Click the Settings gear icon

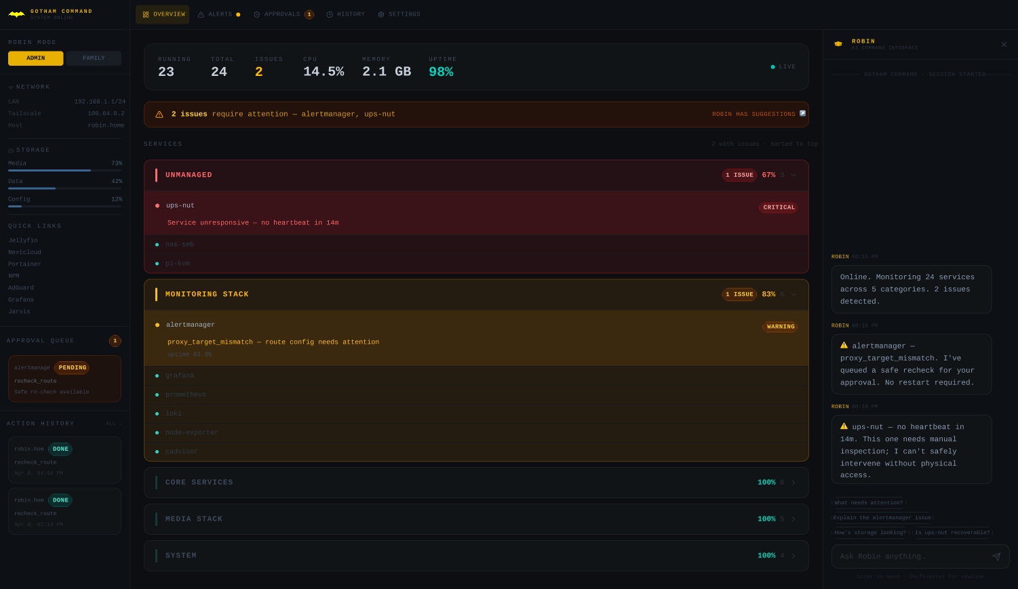pos(381,14)
